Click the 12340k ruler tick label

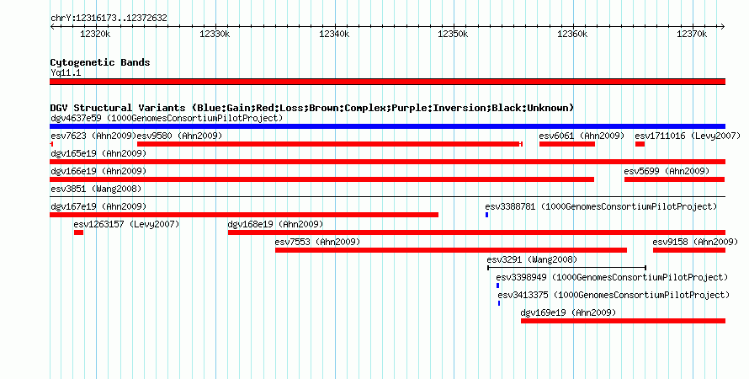coord(334,34)
